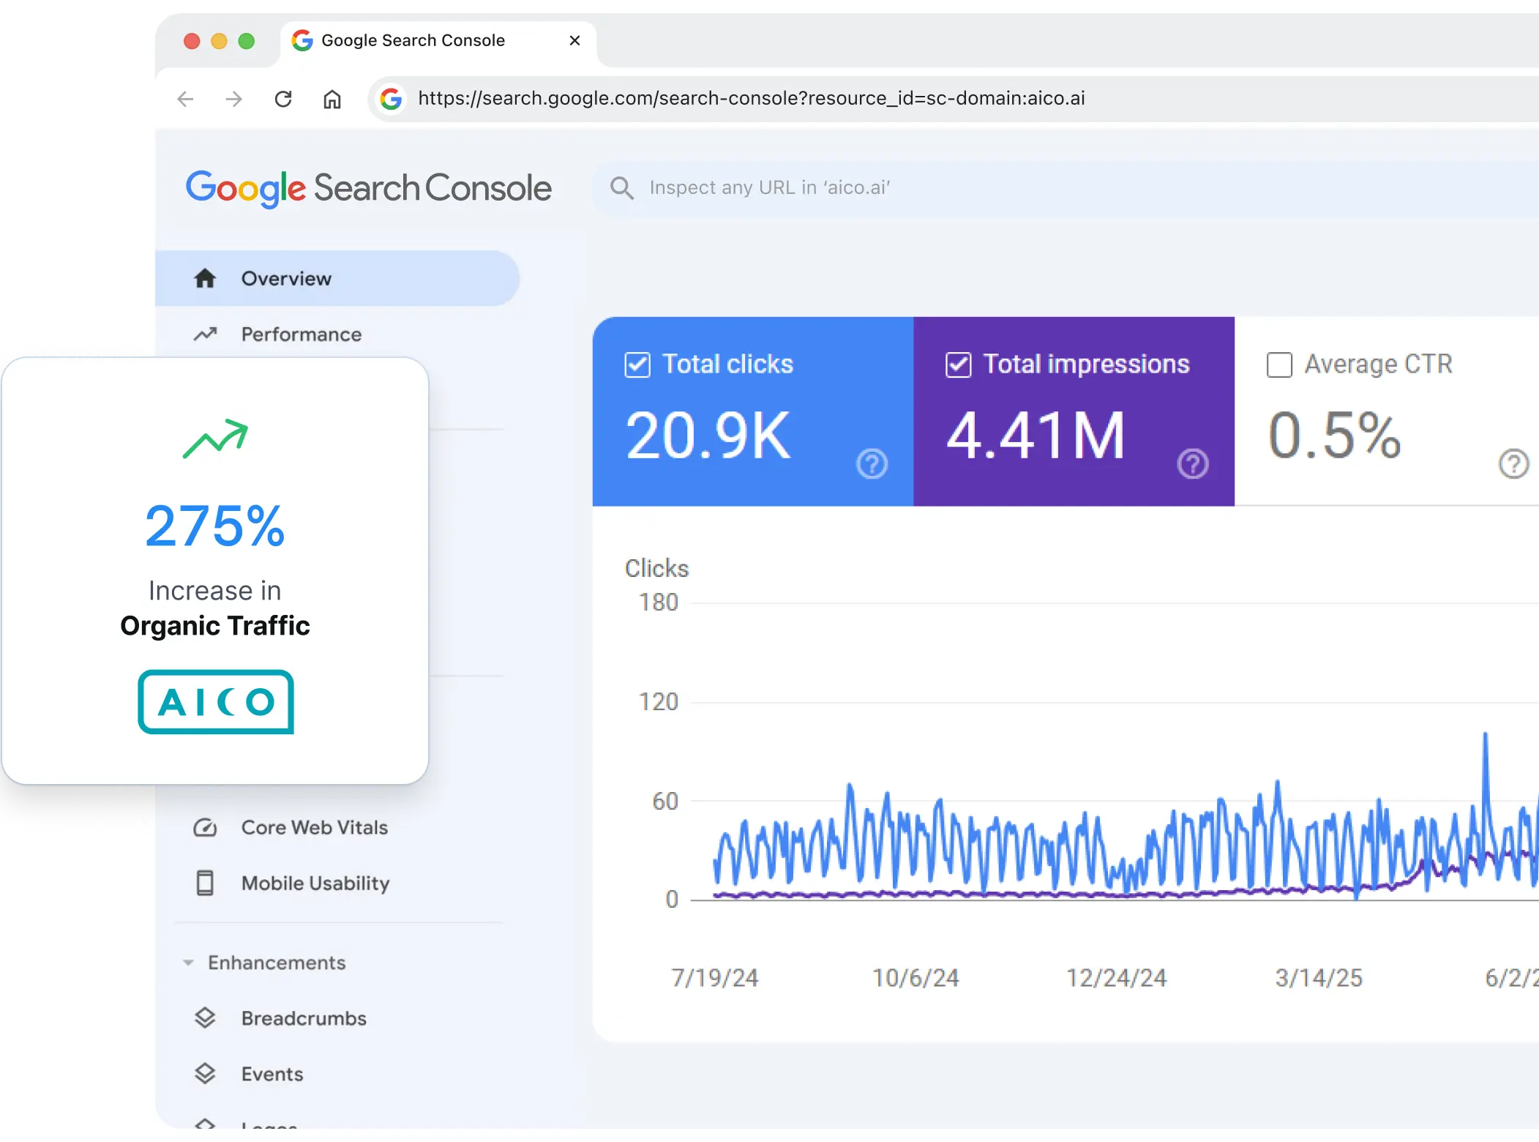Open Mobile Usability report
Image resolution: width=1539 pixels, height=1142 pixels.
(x=315, y=883)
